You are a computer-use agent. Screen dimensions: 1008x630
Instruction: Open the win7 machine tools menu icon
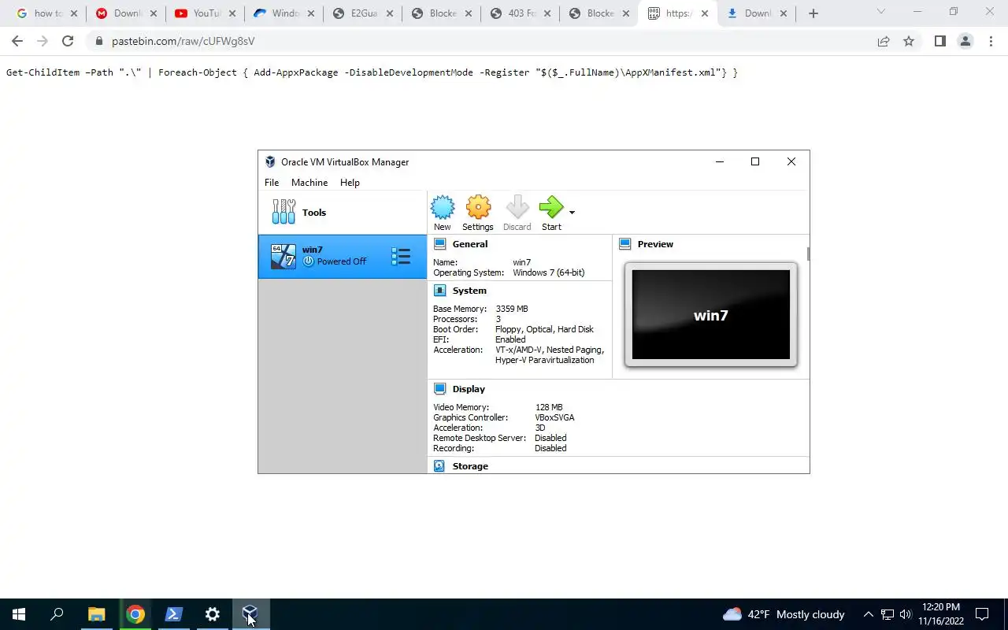(x=401, y=256)
